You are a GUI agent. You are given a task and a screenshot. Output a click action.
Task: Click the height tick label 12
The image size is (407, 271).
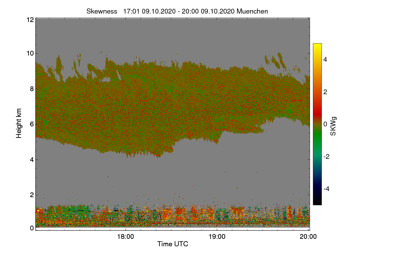(30, 20)
